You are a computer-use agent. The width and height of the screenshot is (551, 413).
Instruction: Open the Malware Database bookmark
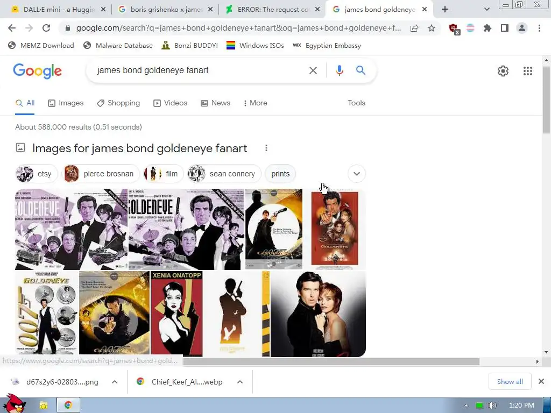(x=118, y=45)
